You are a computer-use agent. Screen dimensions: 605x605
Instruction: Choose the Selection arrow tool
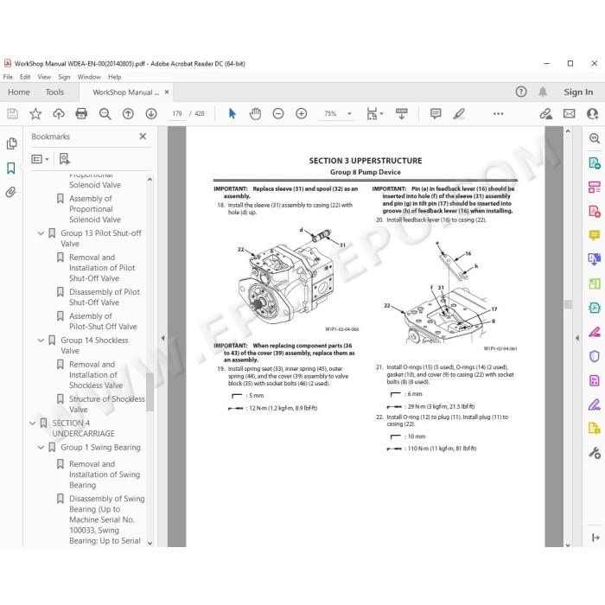tap(232, 113)
